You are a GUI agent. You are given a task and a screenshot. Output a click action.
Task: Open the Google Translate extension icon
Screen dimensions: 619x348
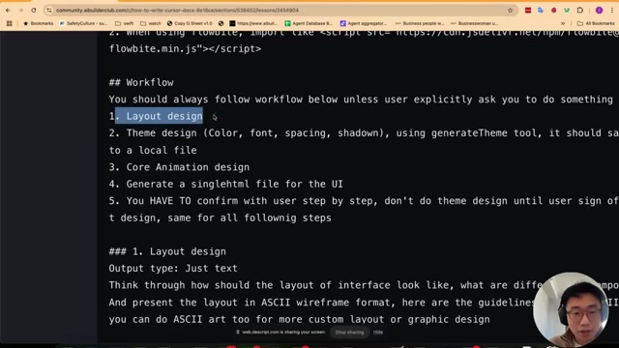[541, 11]
